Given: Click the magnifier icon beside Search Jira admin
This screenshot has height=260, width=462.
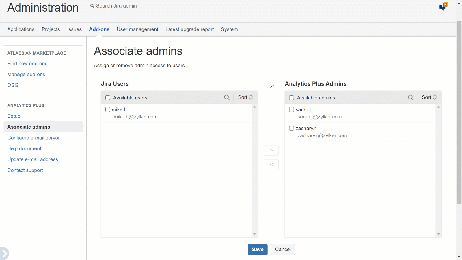Looking at the screenshot, I should point(92,6).
